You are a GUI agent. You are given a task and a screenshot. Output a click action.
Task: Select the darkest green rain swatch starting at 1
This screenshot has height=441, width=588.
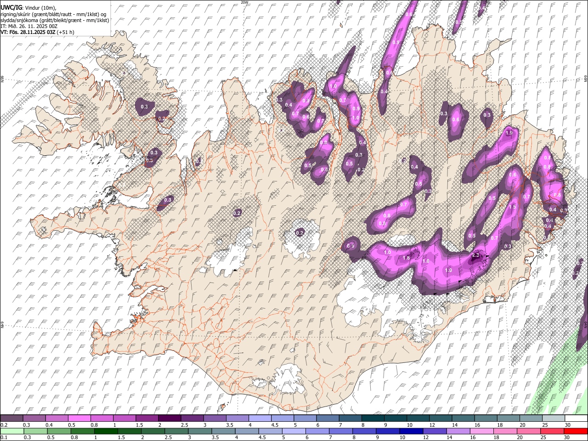click(106, 431)
